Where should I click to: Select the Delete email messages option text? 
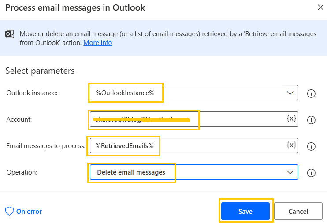131,172
